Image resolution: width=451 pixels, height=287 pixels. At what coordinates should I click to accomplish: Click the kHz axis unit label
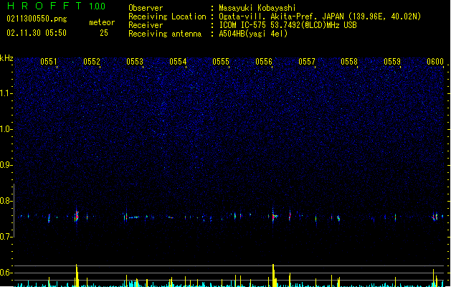point(6,58)
